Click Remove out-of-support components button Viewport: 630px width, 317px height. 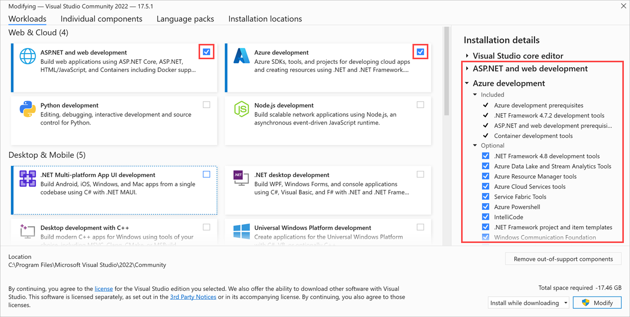pos(563,259)
